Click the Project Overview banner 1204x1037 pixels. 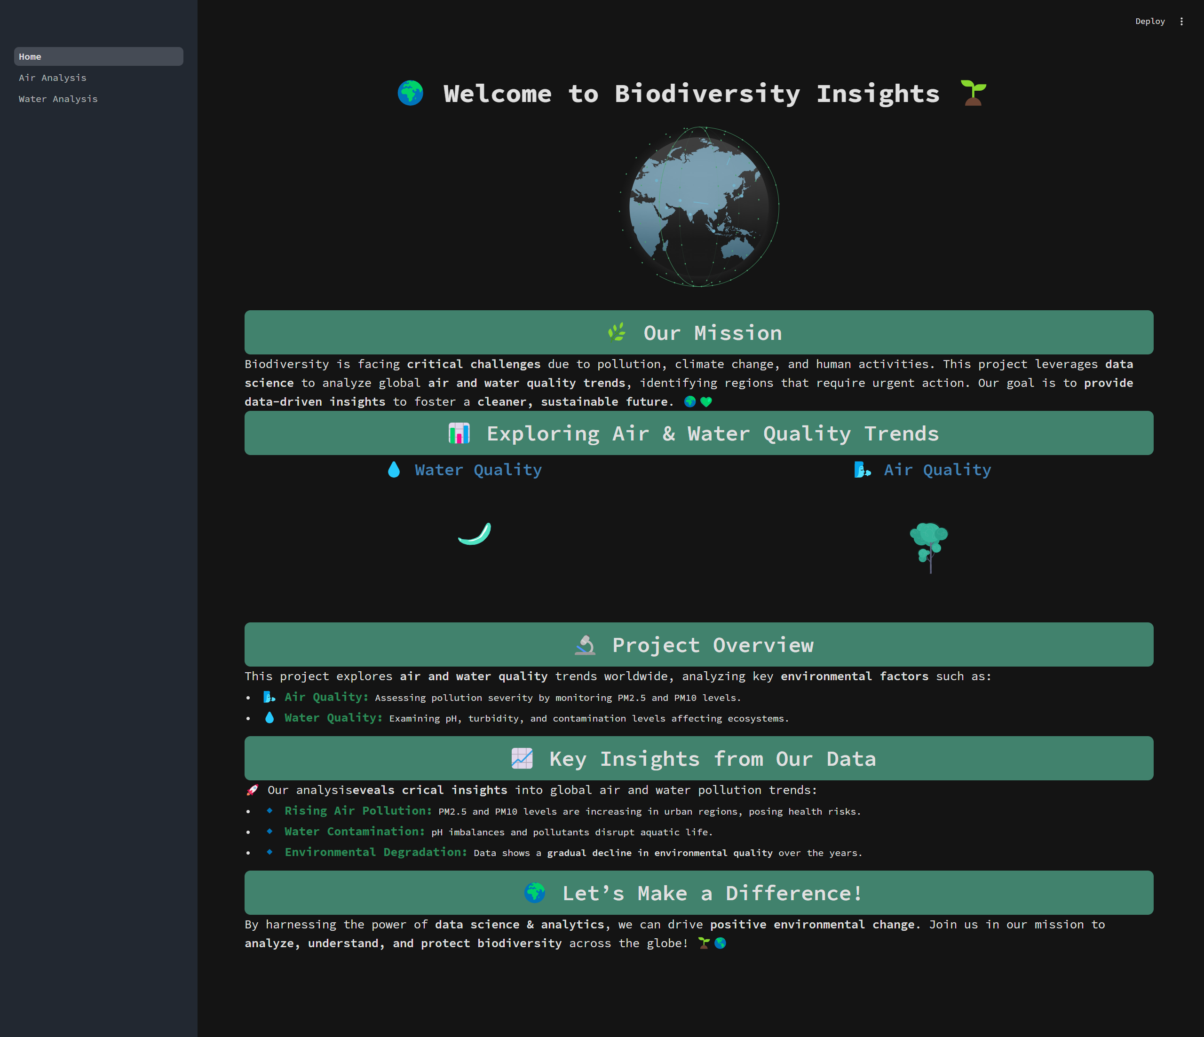[x=698, y=644]
